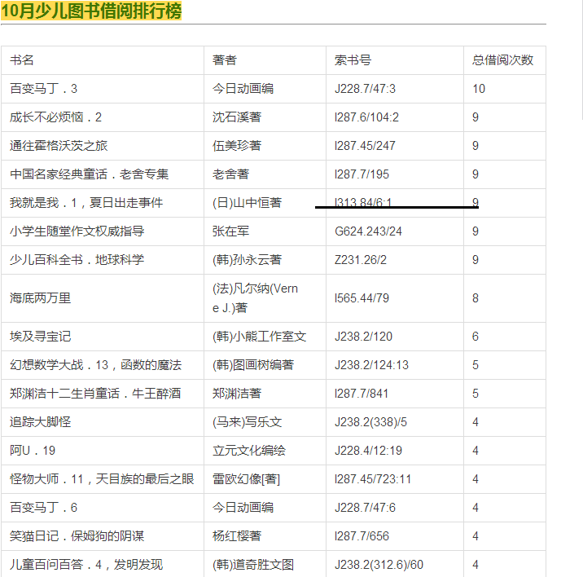Click call number I565.44/79

tap(362, 298)
